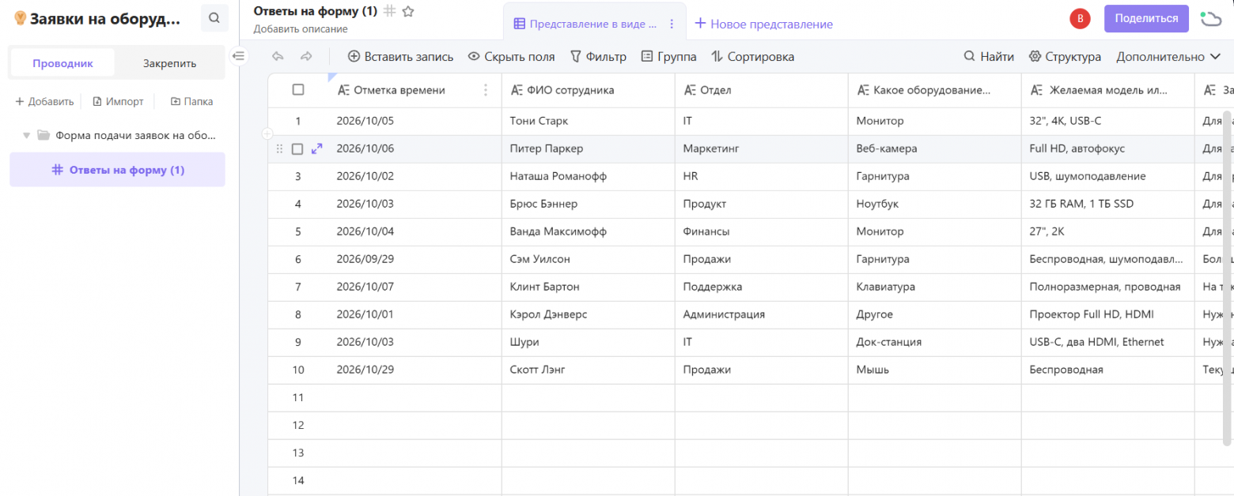Click cell Поддержка
The height and width of the screenshot is (496, 1234).
click(x=761, y=287)
